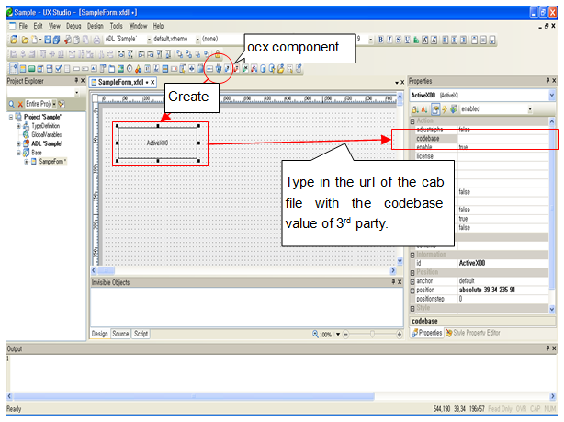
Task: Show events lightning bolt icon
Action: (445, 109)
